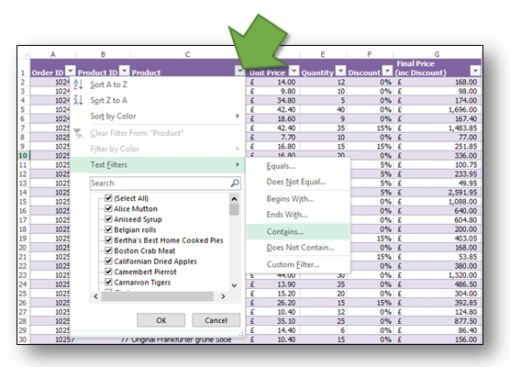
Task: Click into the Search input field
Action: pos(160,183)
